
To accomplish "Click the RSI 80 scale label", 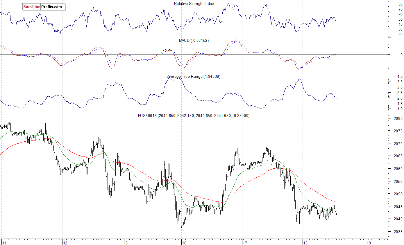I will point(400,4).
